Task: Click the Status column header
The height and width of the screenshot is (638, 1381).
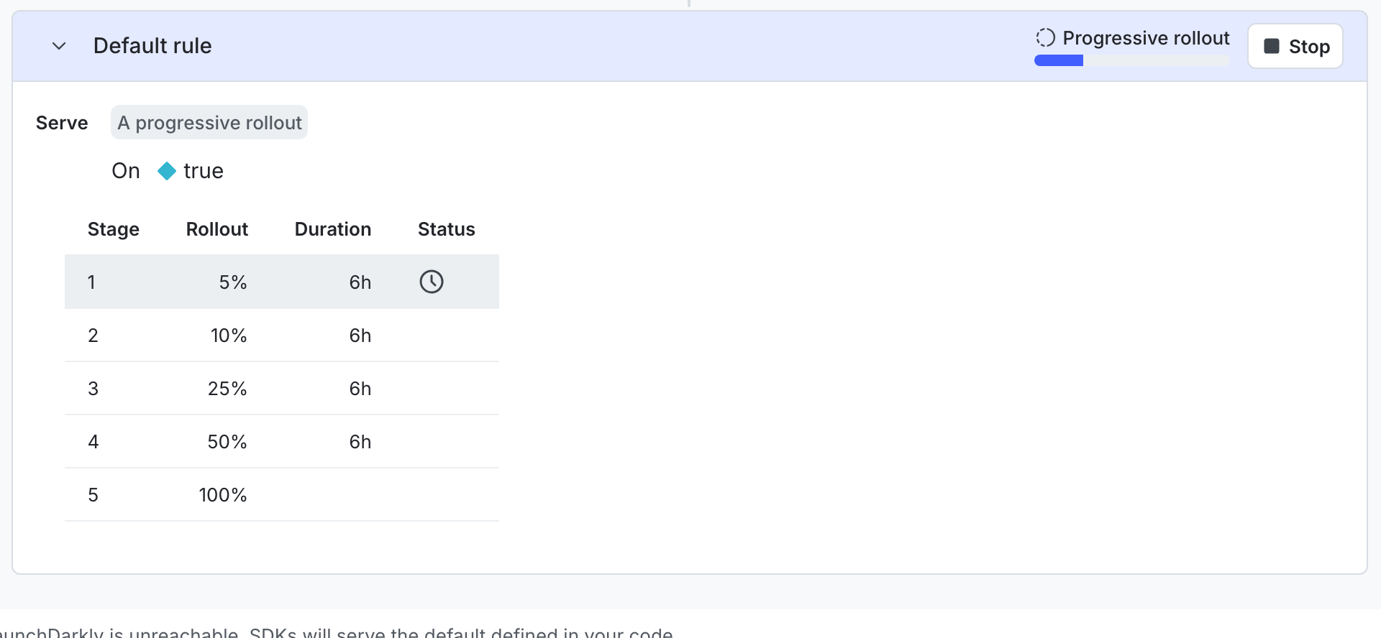Action: (x=446, y=229)
